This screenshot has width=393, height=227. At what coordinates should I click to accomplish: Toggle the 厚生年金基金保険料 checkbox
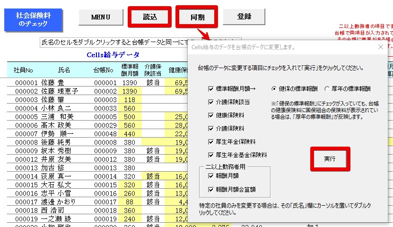click(x=211, y=155)
